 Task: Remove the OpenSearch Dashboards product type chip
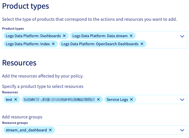tap(142, 44)
